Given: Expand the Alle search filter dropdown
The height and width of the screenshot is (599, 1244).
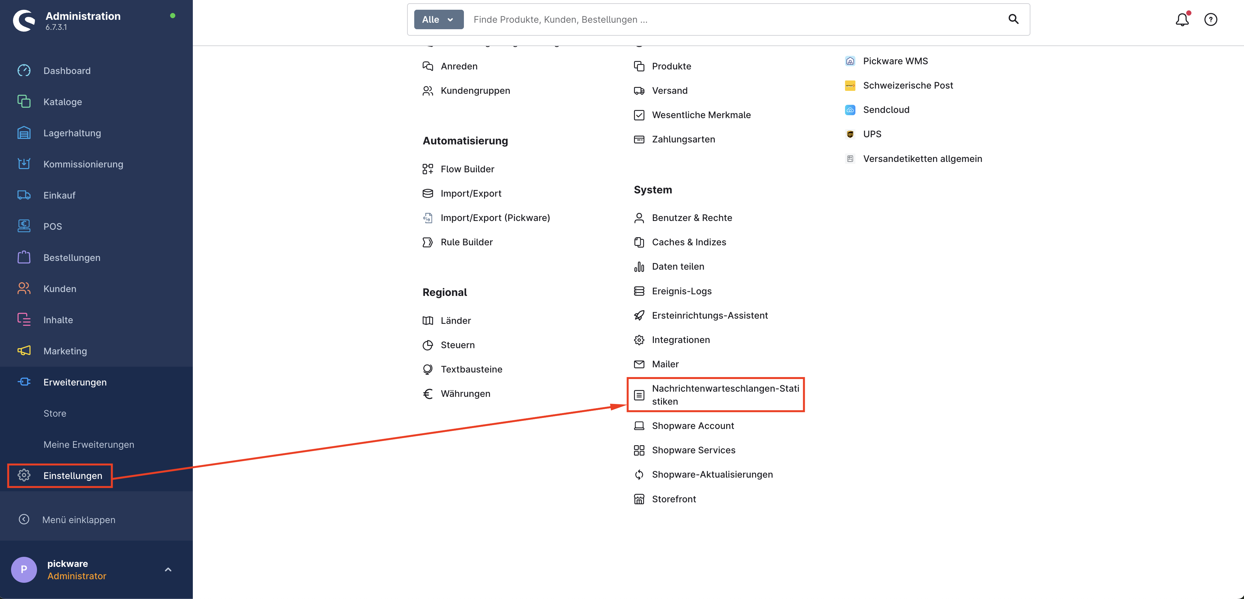Looking at the screenshot, I should [x=438, y=20].
